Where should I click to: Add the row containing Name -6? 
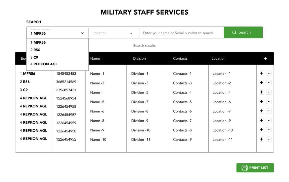click(x=262, y=111)
